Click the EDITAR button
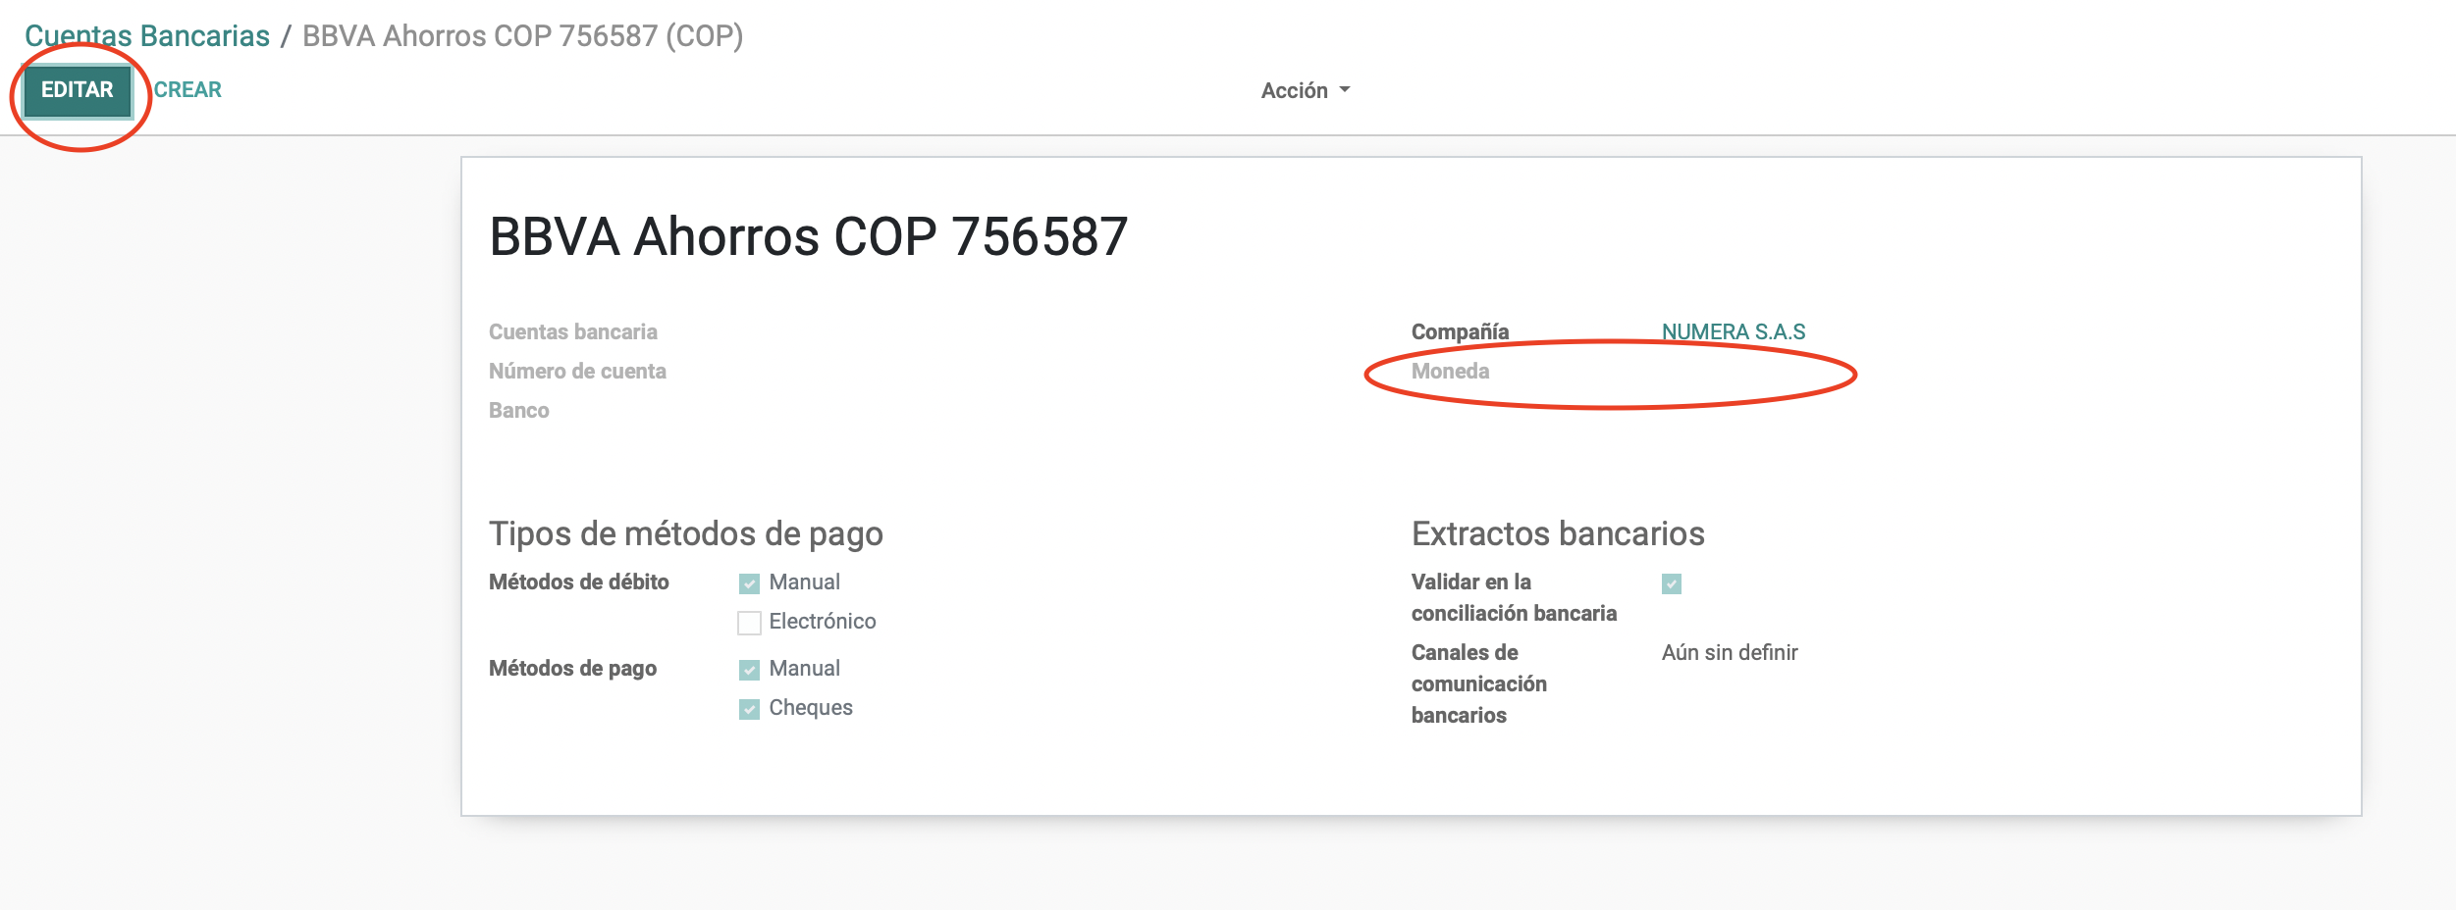Viewport: 2456px width, 910px height. click(x=78, y=90)
